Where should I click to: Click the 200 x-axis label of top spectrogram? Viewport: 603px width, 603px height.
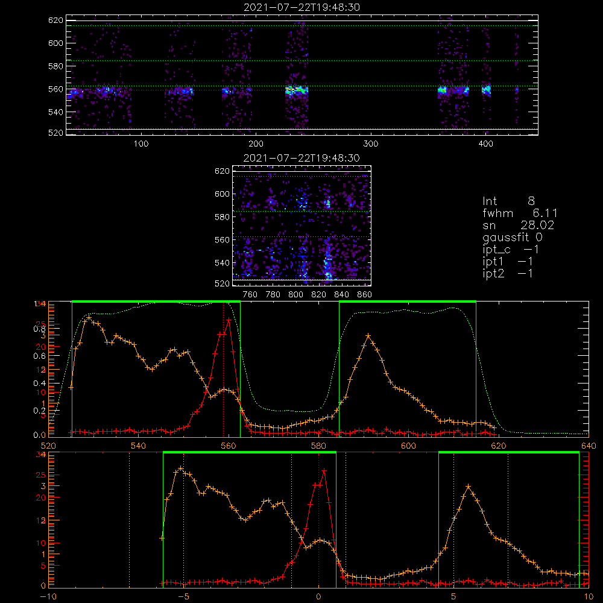(x=256, y=144)
